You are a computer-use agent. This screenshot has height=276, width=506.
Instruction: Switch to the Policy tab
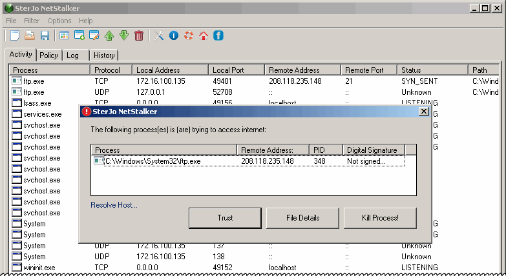click(48, 55)
